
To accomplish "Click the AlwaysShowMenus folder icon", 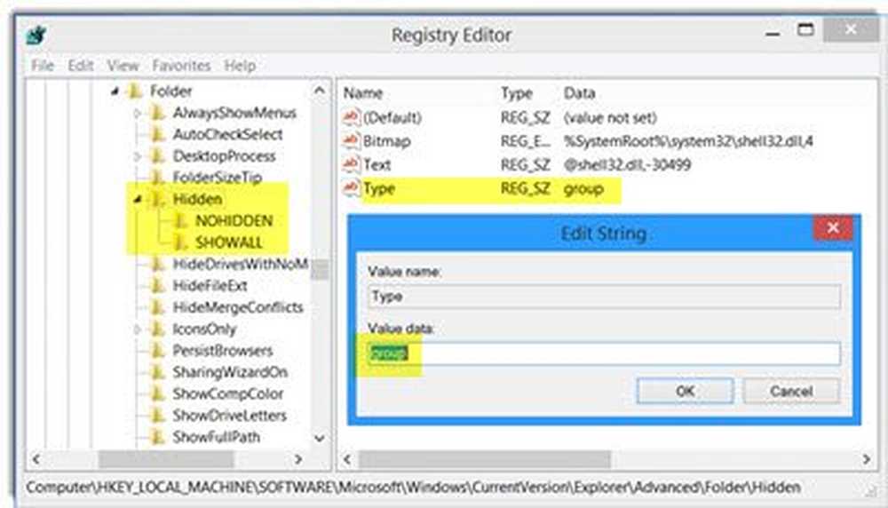I will click(158, 113).
